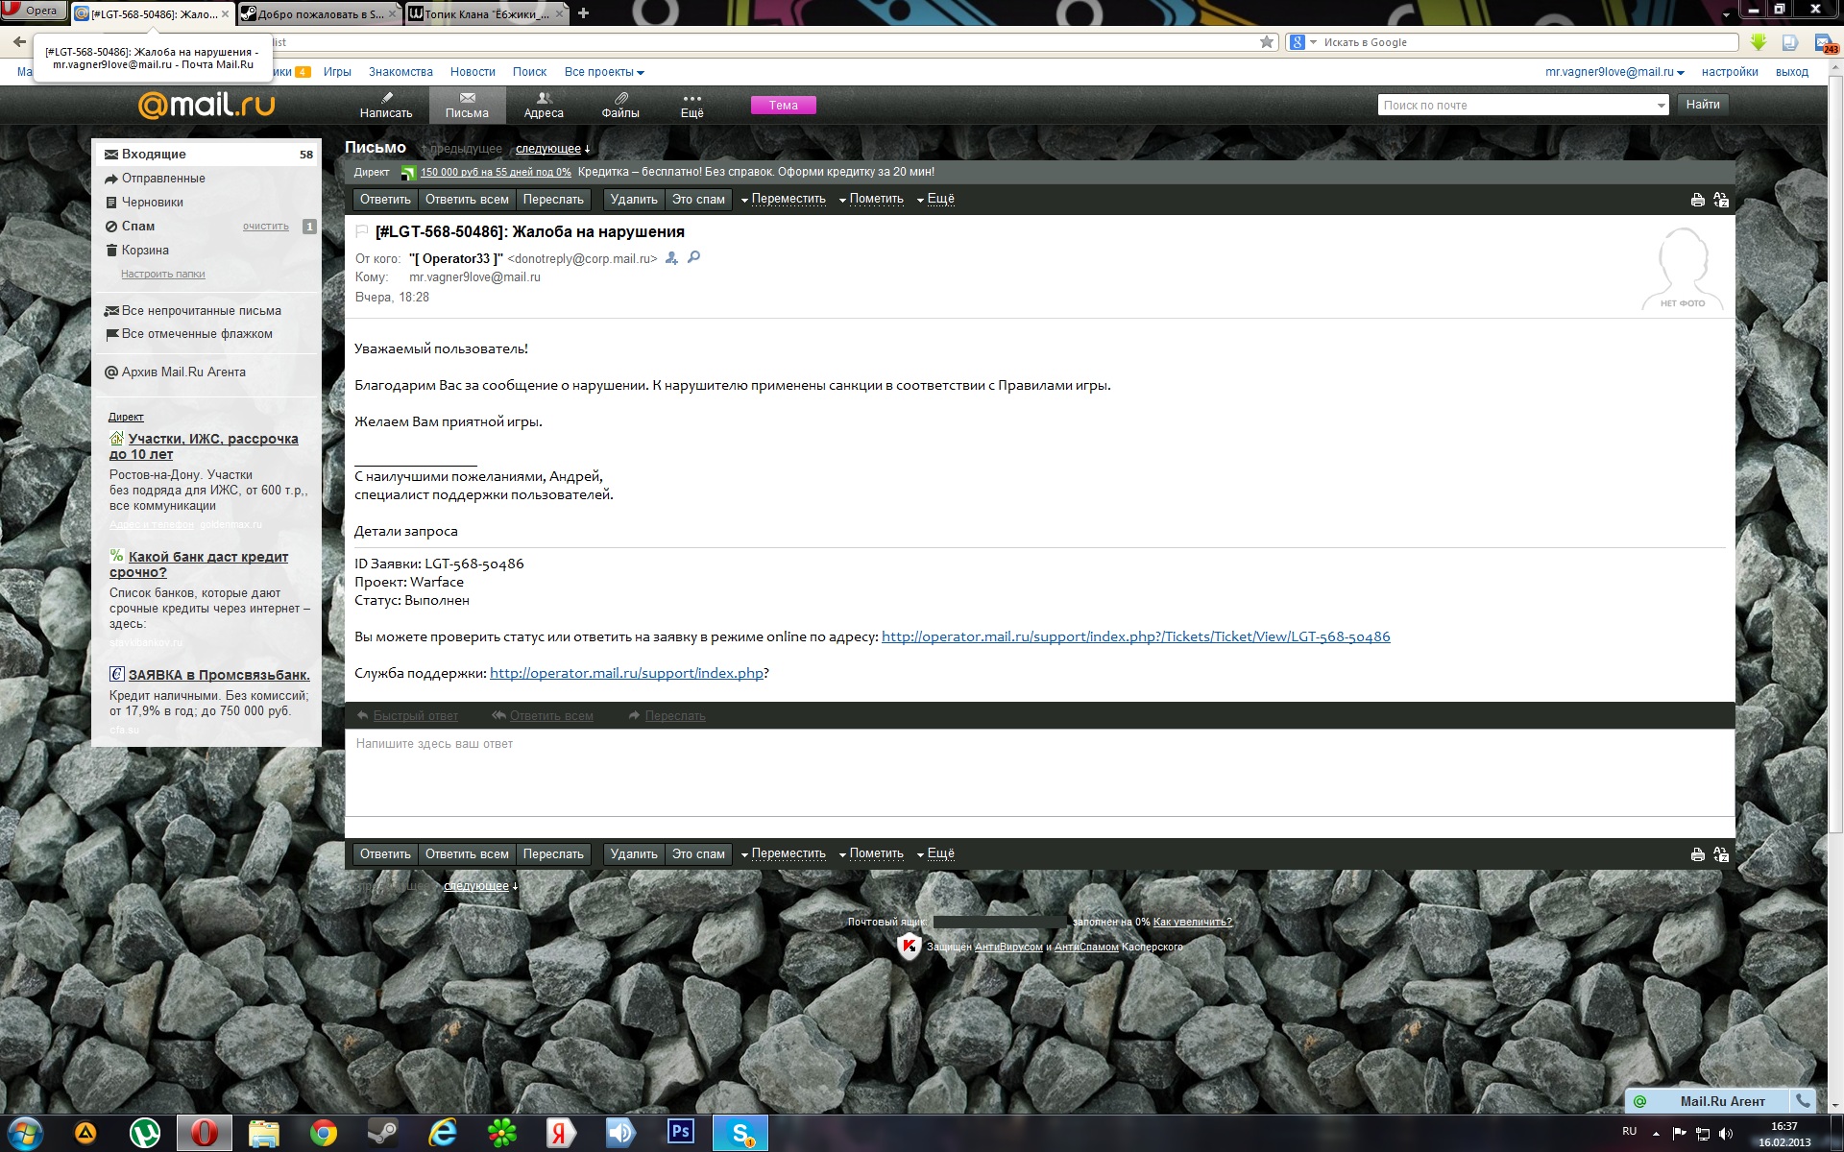Viewport: 1844px width, 1152px height.
Task: Open the Входящие folder
Action: [154, 154]
